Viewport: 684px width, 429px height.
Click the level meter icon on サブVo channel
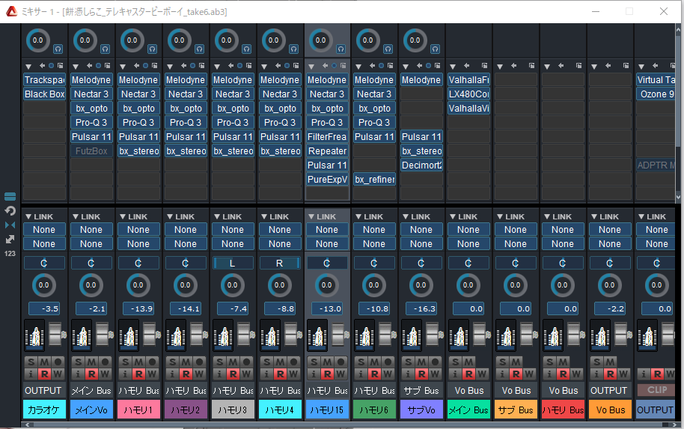click(x=412, y=335)
